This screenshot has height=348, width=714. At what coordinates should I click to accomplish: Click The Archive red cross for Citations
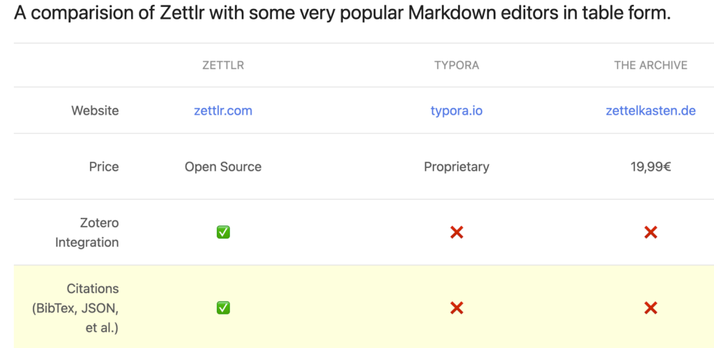pos(651,308)
